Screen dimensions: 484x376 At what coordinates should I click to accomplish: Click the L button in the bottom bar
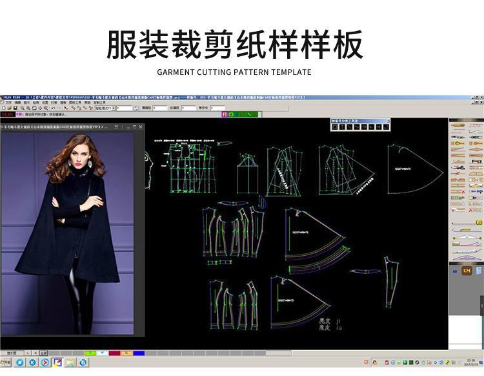coord(28,353)
